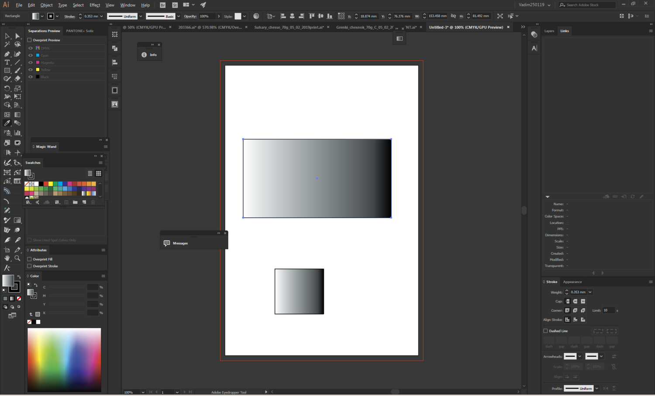Pick the Zoom tool in the toolbar

[17, 258]
